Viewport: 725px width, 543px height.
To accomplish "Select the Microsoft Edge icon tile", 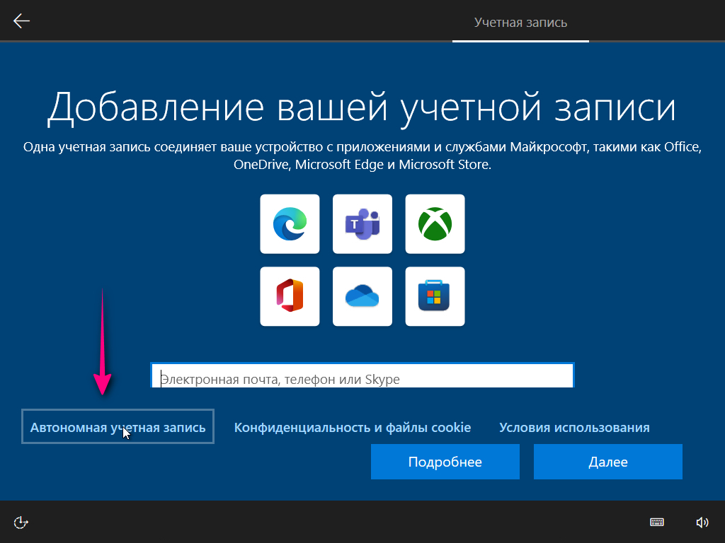I will coord(290,224).
